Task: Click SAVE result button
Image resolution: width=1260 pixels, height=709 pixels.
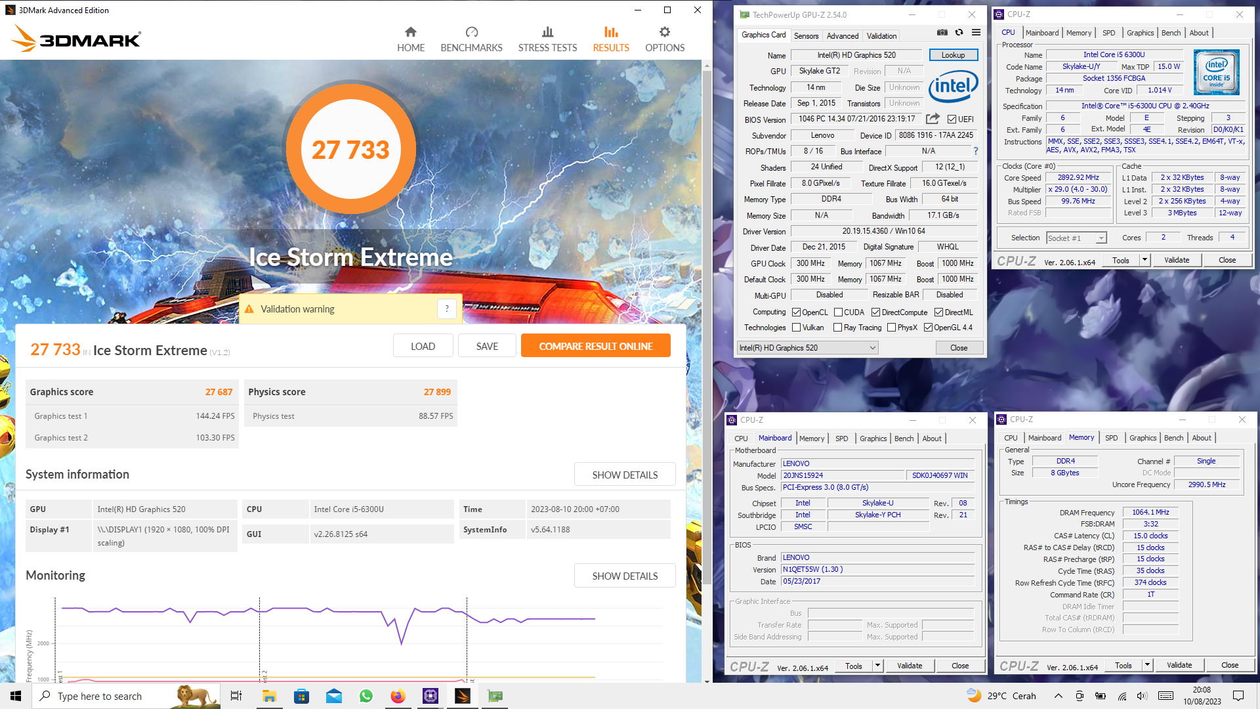Action: pos(487,346)
